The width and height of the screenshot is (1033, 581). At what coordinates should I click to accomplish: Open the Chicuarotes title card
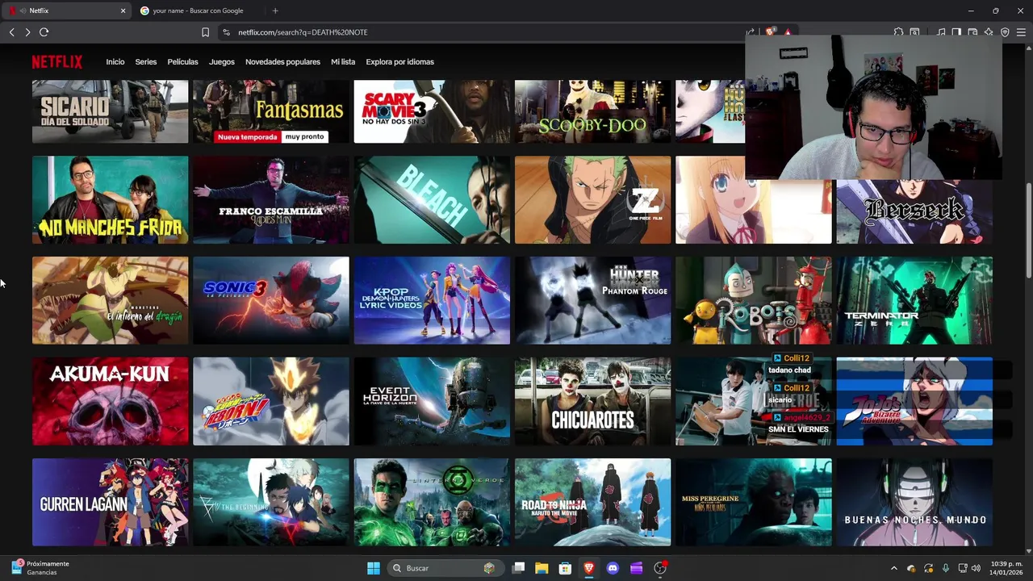[x=592, y=401]
